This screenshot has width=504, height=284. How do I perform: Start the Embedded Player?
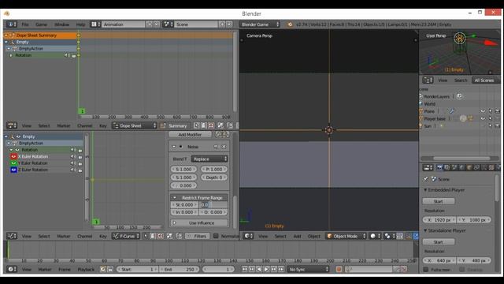tap(439, 201)
